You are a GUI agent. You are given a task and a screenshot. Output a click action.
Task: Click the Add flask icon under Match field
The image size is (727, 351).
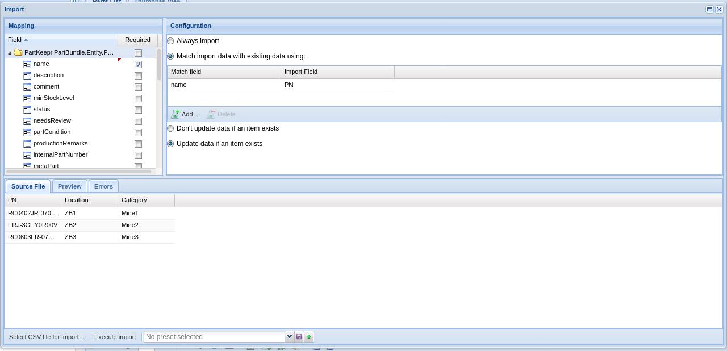click(176, 114)
